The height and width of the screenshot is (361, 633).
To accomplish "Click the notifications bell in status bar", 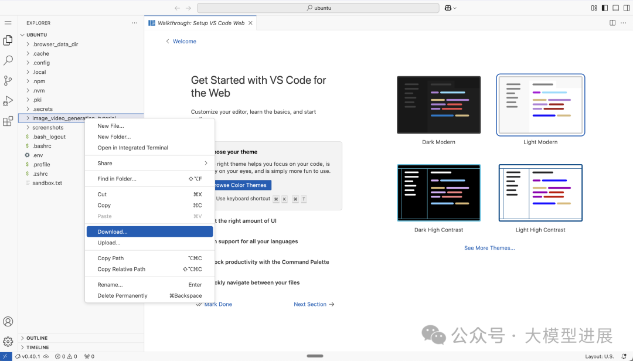I will click(x=624, y=356).
